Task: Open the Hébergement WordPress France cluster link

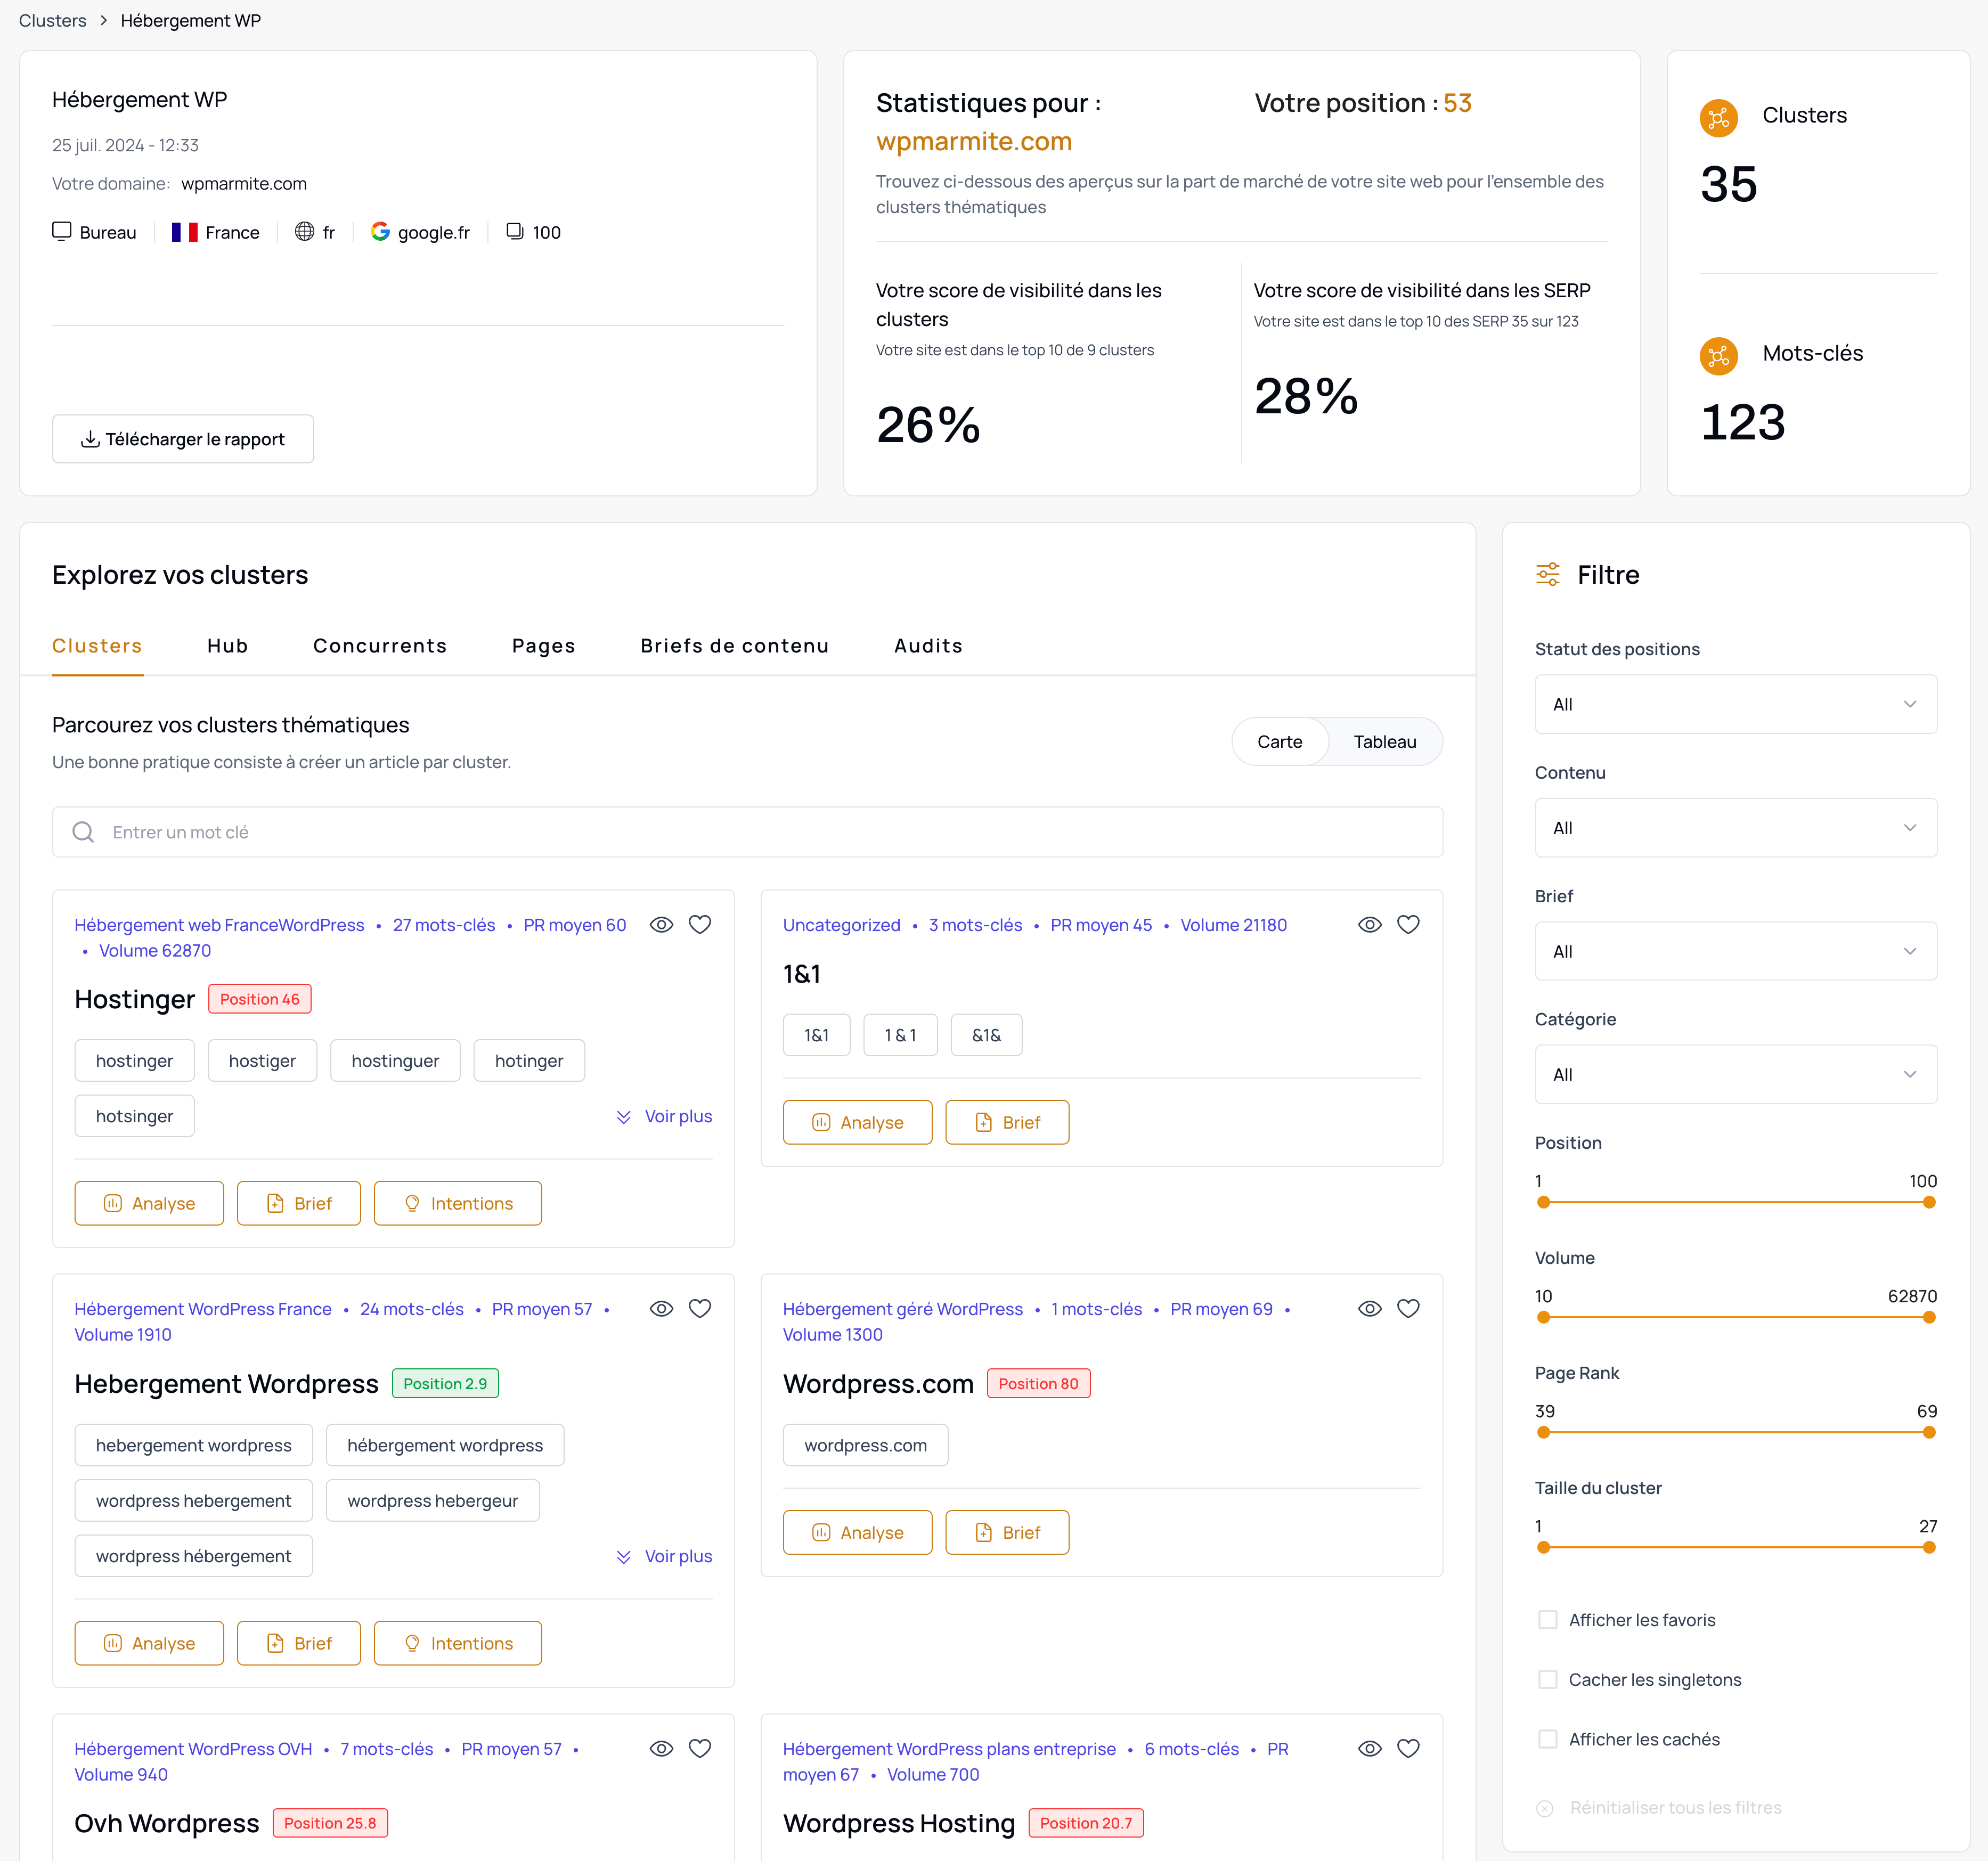Action: [202, 1308]
